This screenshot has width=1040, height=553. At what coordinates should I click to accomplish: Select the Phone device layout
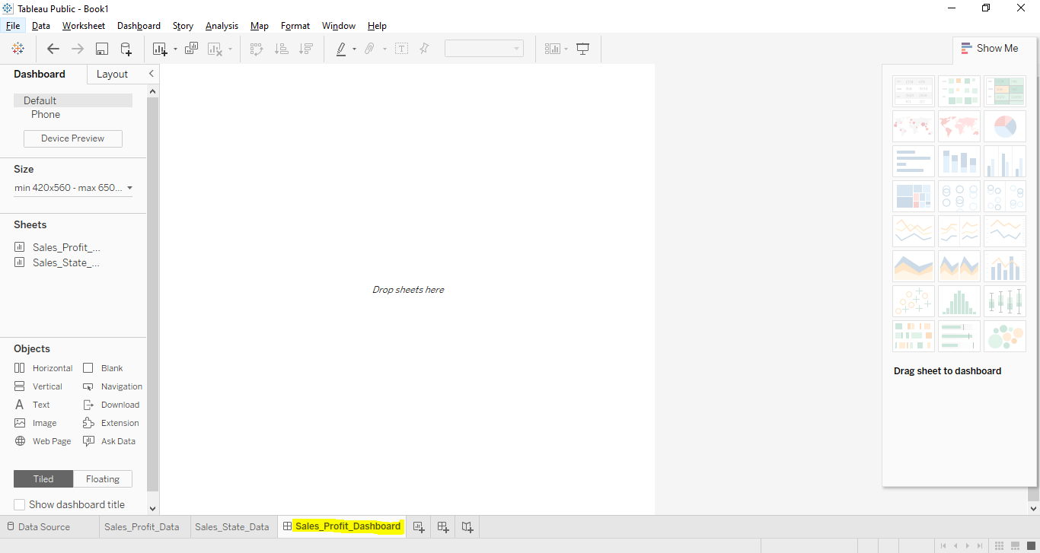point(46,114)
